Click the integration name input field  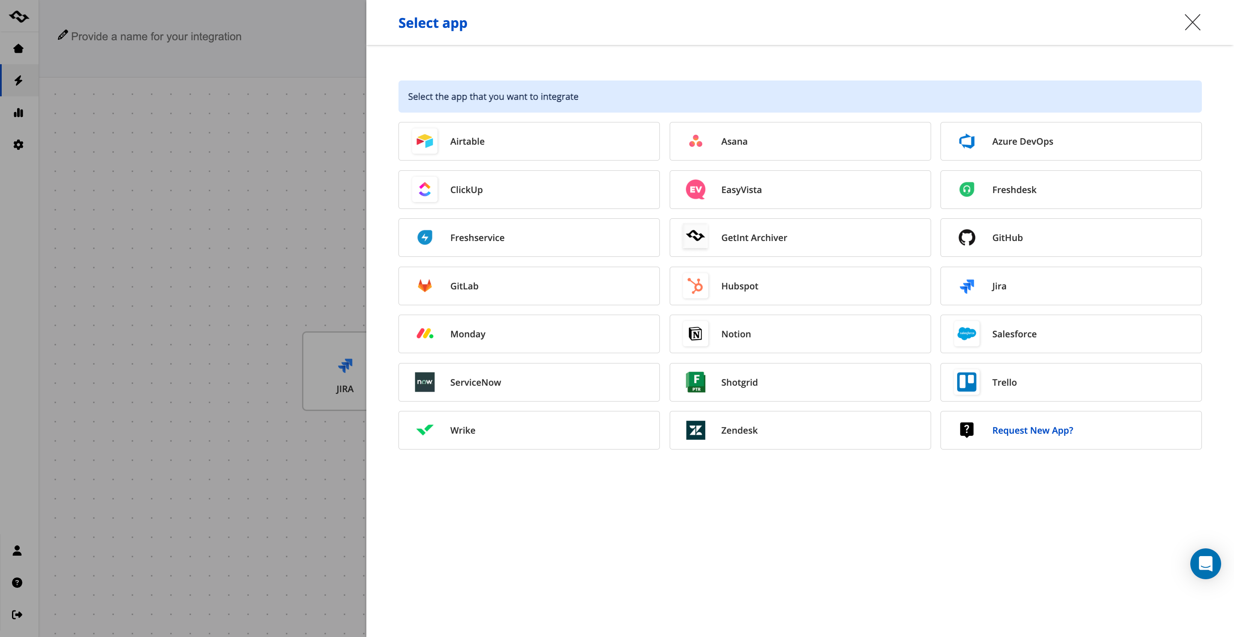pos(156,36)
